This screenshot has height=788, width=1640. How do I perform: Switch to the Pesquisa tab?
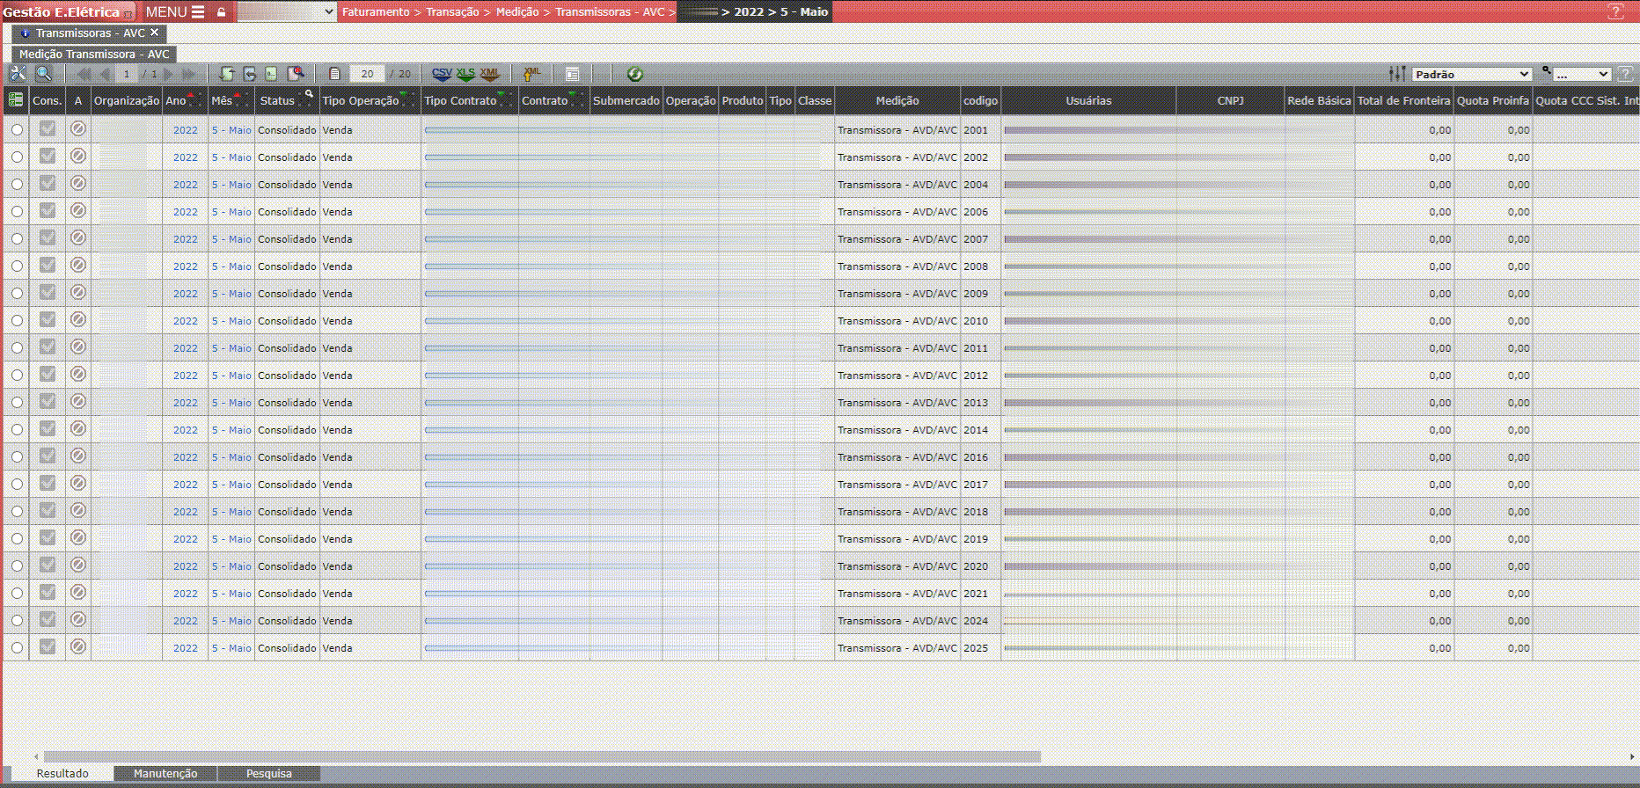coord(268,774)
